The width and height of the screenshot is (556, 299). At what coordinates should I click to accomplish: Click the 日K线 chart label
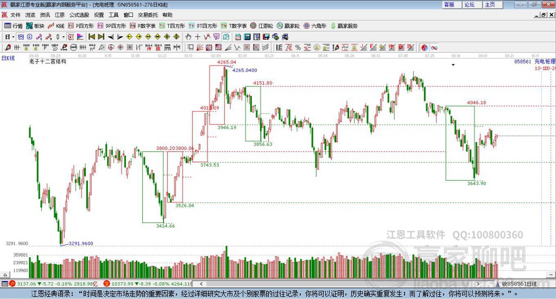click(8, 58)
